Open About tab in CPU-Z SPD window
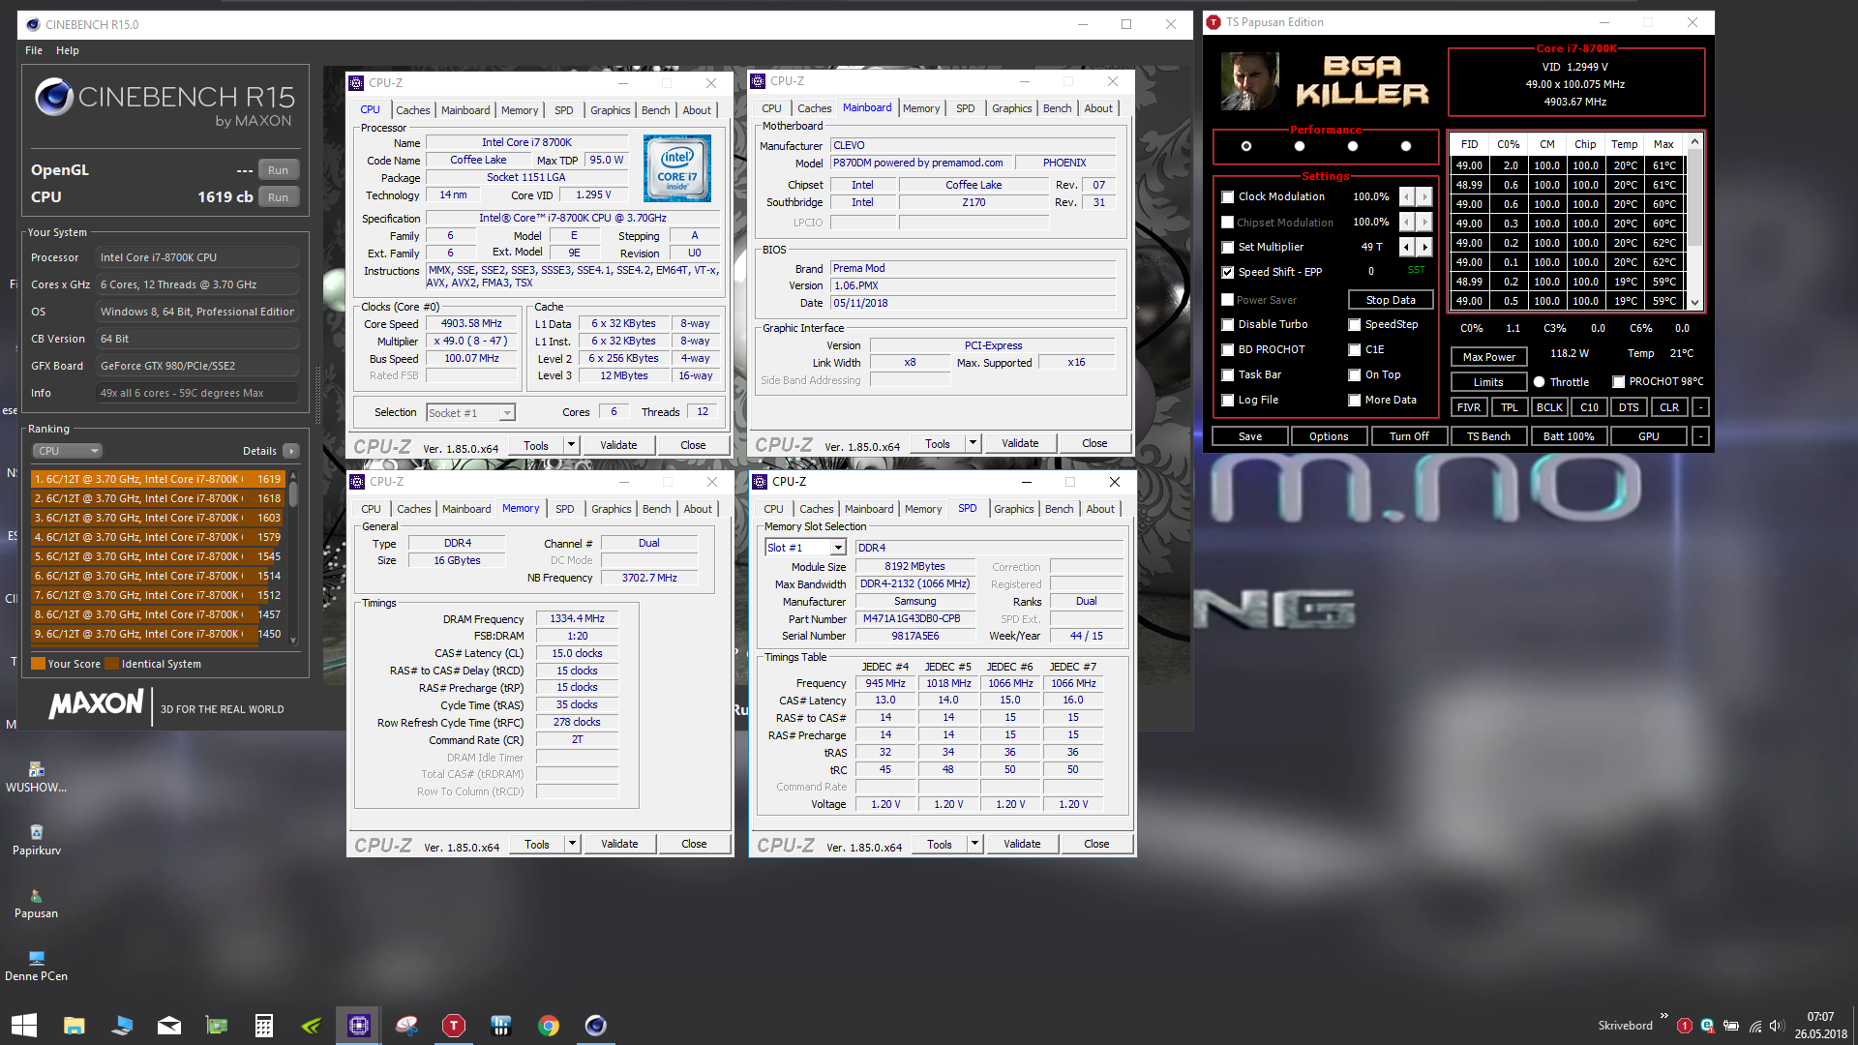Viewport: 1858px width, 1045px height. point(1099,509)
